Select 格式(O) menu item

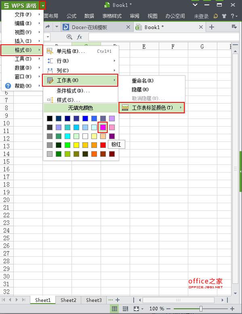22,50
